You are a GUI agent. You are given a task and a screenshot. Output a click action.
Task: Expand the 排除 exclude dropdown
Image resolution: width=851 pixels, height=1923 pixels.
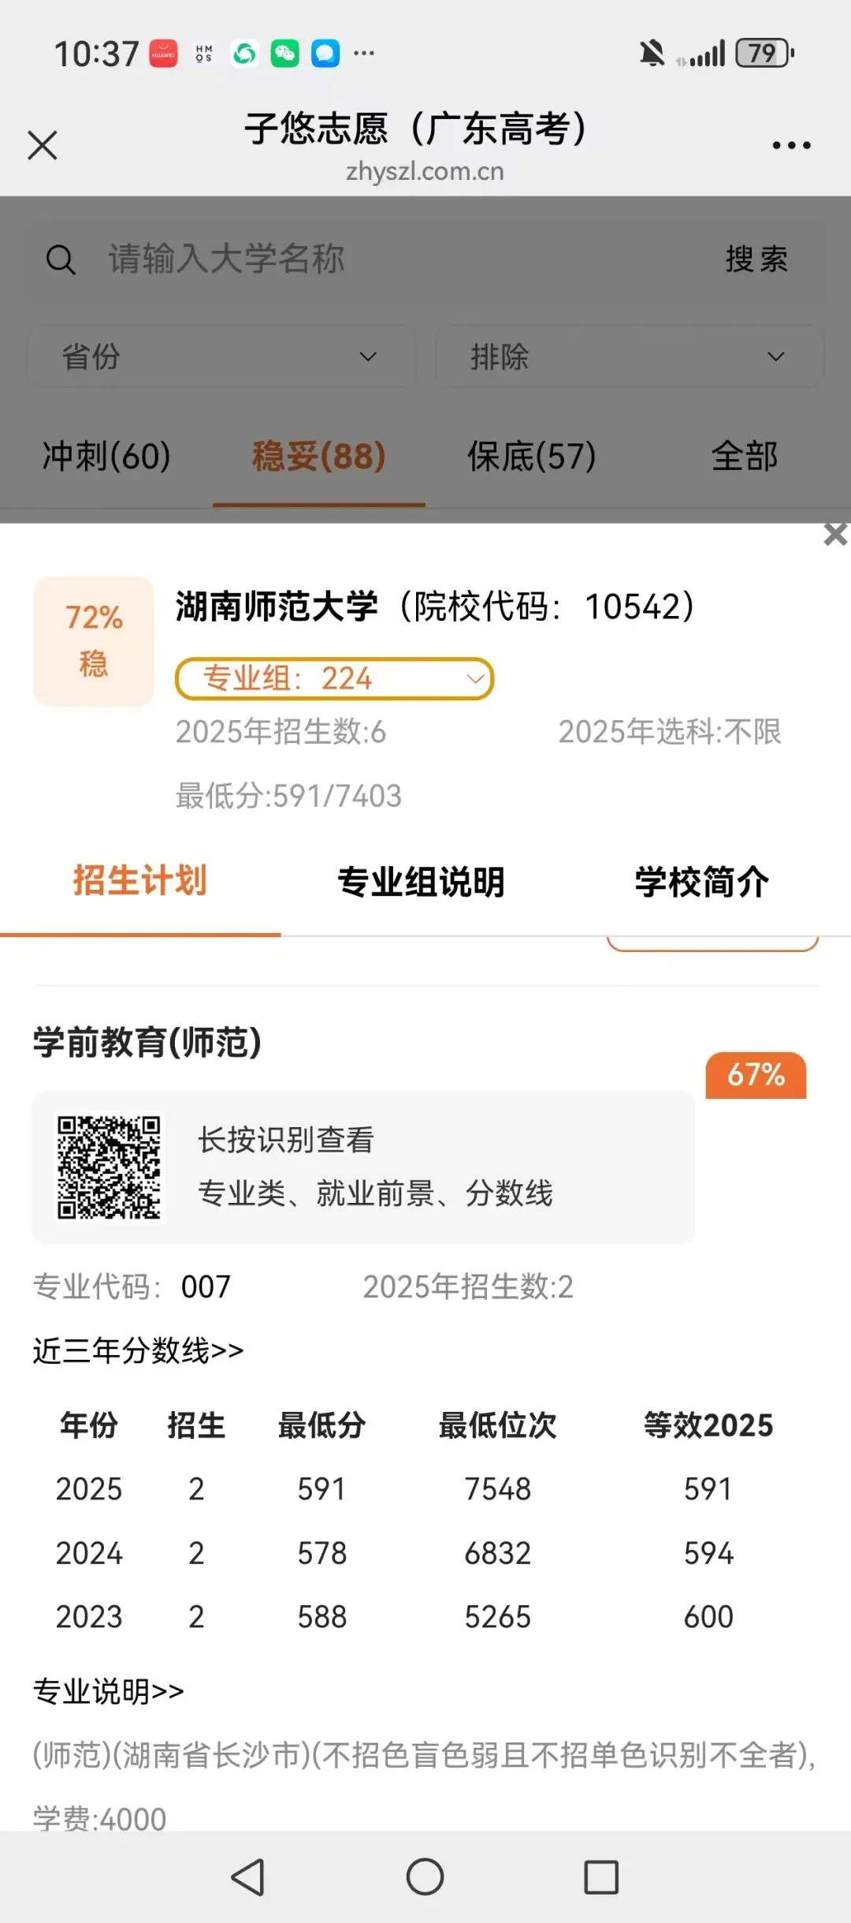point(629,357)
